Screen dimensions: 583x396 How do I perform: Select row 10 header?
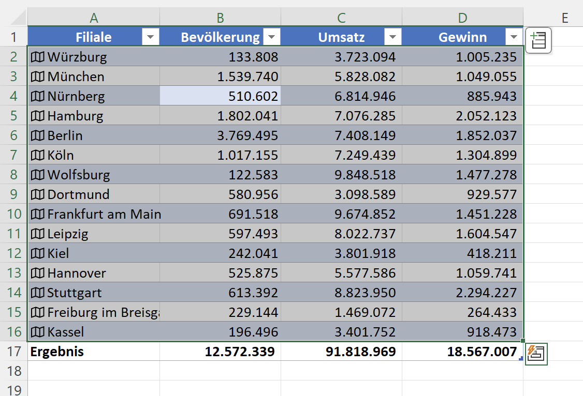pos(13,214)
